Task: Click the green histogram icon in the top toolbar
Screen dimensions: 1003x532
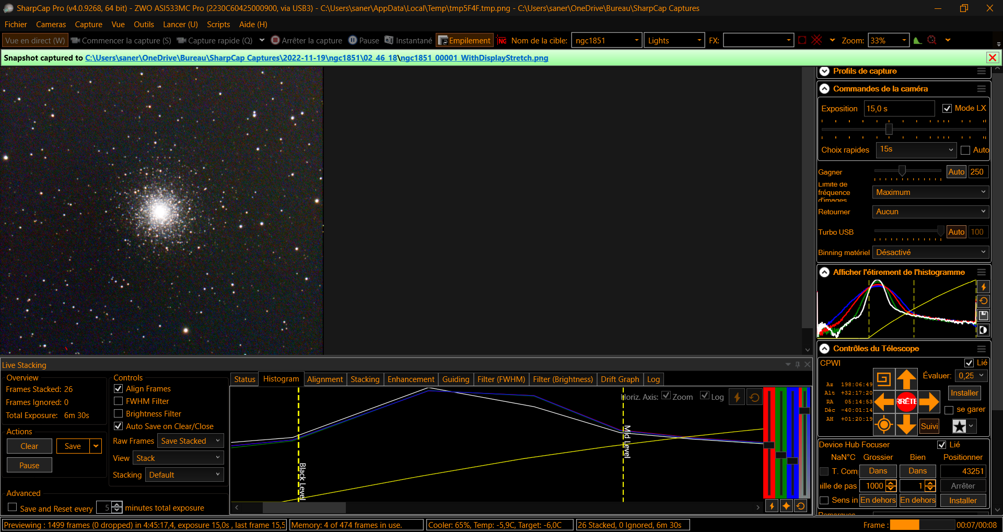Action: click(x=917, y=40)
